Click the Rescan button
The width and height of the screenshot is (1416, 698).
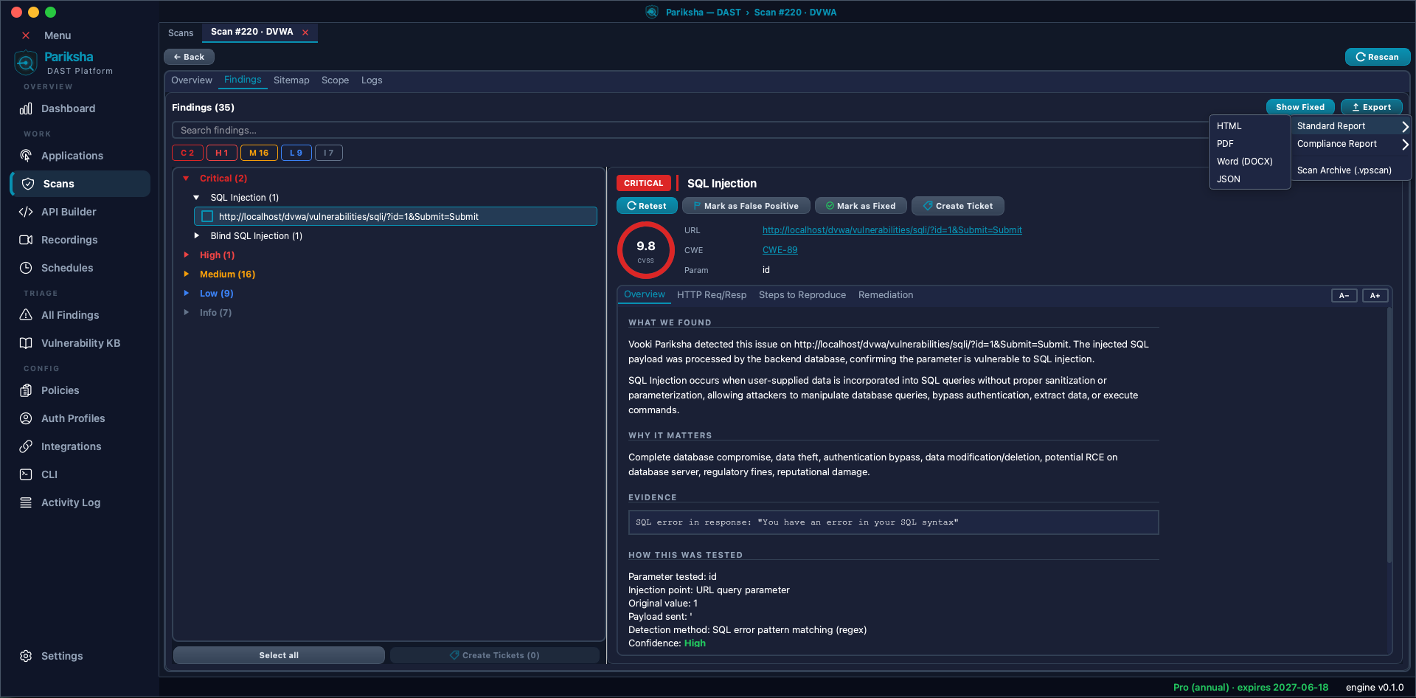(1378, 57)
